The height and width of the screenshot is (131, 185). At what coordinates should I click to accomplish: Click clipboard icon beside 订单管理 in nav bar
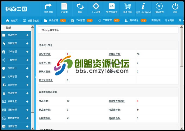(x=72, y=21)
